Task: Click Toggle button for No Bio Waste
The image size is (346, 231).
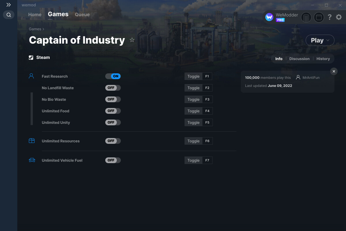Action: pos(193,99)
